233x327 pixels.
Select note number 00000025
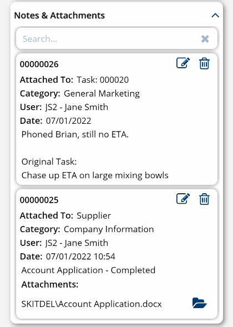click(x=39, y=200)
